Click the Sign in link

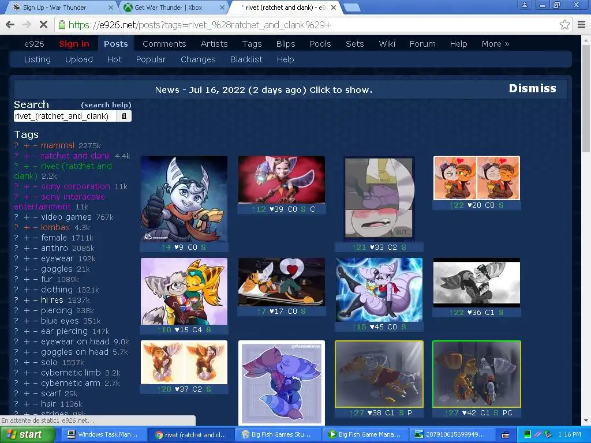pyautogui.click(x=74, y=44)
